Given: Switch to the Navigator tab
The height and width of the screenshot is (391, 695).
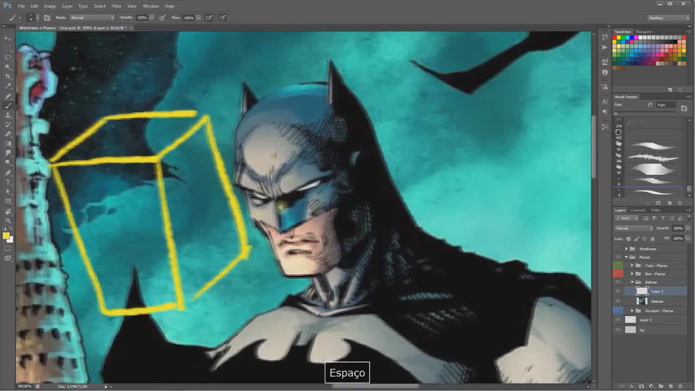Looking at the screenshot, I should [645, 32].
